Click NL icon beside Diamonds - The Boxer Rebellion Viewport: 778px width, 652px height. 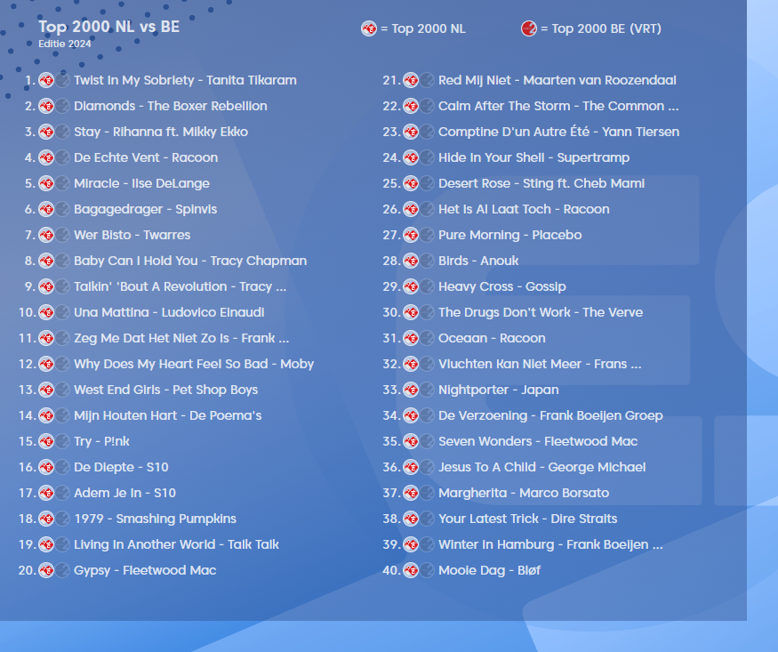click(46, 106)
